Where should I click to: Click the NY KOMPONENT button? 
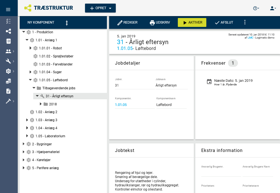tap(41, 22)
